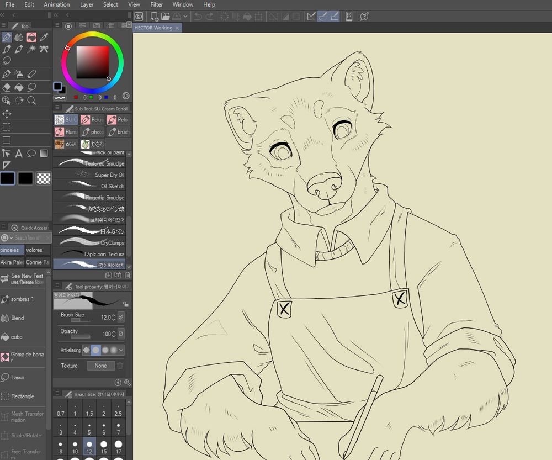Toggle Snap to Ruler in the toolbar
This screenshot has height=460, width=552.
pos(311,17)
